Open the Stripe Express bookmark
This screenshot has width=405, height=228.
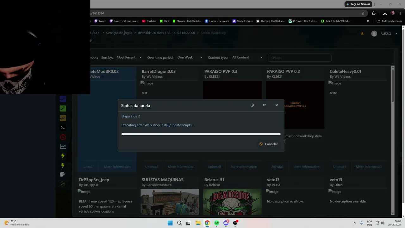coord(242,21)
